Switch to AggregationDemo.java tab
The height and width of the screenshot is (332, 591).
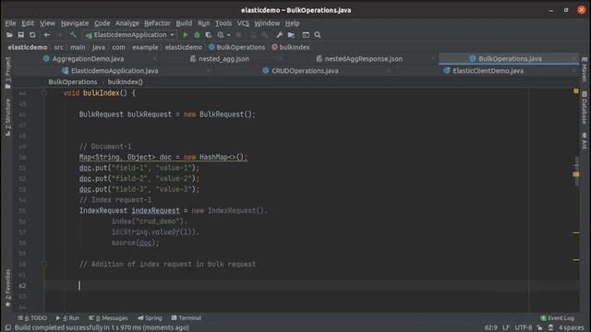[88, 59]
